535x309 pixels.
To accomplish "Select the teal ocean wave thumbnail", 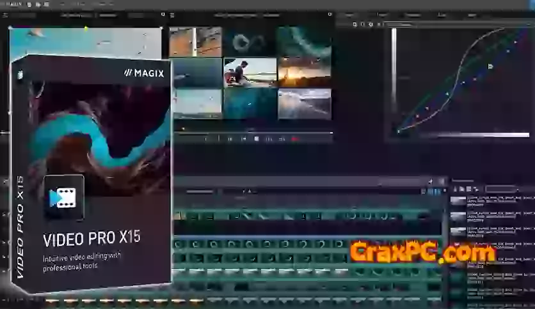I will [x=305, y=42].
